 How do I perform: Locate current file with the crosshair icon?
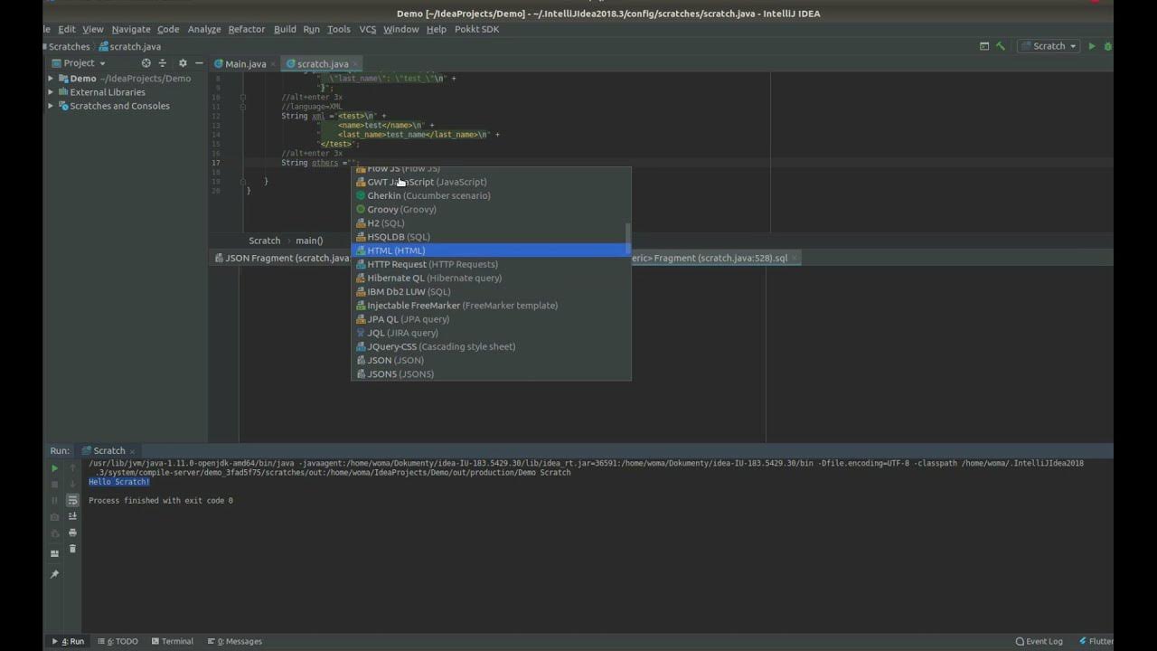[x=146, y=63]
